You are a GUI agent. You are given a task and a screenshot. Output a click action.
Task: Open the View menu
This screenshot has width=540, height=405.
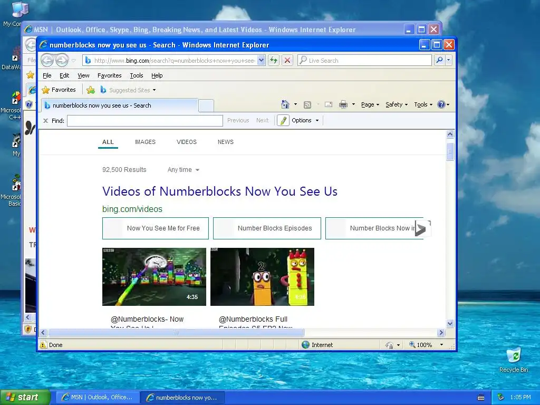click(x=83, y=75)
